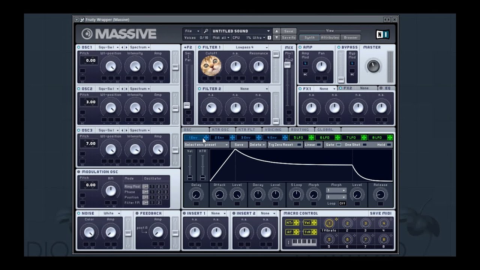Click the 5 LFO green modulation handle

coord(311,138)
